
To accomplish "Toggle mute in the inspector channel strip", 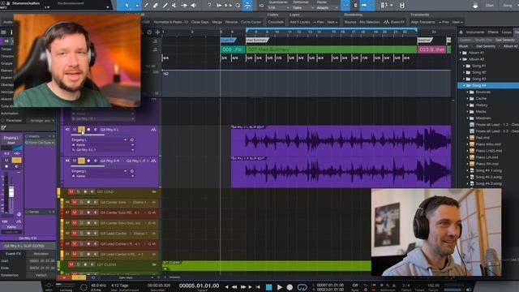I will coord(6,161).
